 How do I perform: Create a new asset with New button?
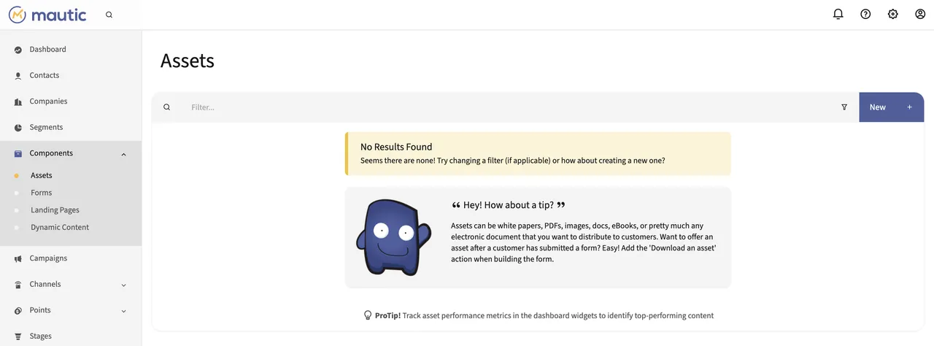(892, 107)
